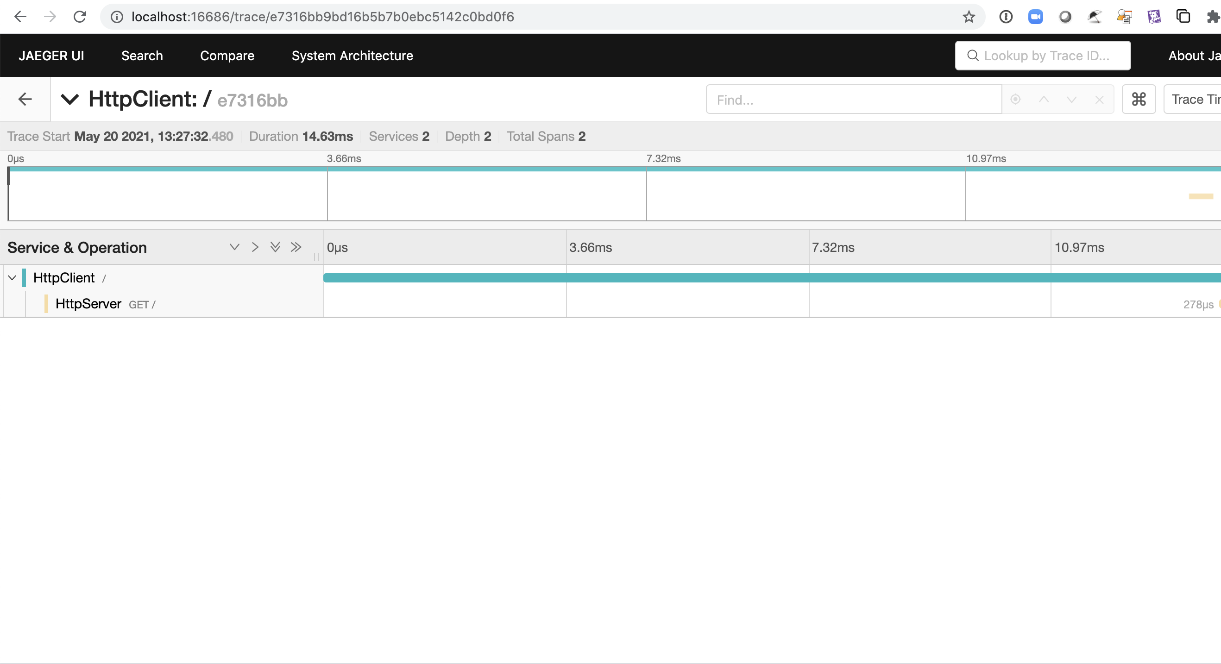Open keyboard shortcuts command icon
Viewport: 1221px width, 664px height.
(x=1138, y=99)
